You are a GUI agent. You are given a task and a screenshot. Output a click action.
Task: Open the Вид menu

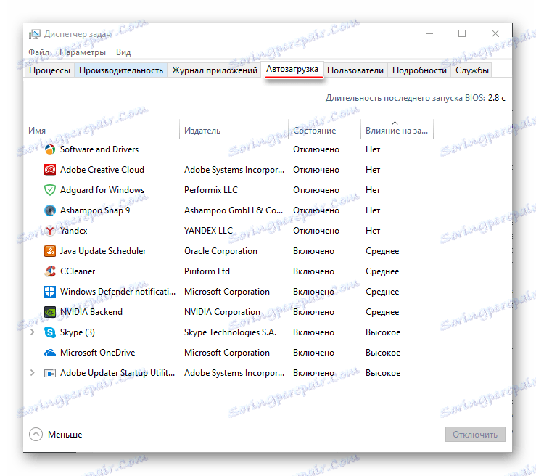click(x=123, y=52)
